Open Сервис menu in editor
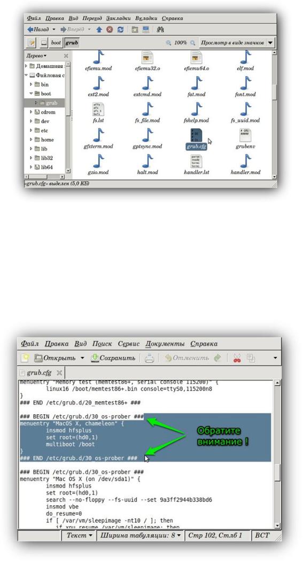303x561 pixels. (128, 344)
